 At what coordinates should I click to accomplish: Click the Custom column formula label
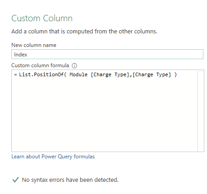[40, 65]
